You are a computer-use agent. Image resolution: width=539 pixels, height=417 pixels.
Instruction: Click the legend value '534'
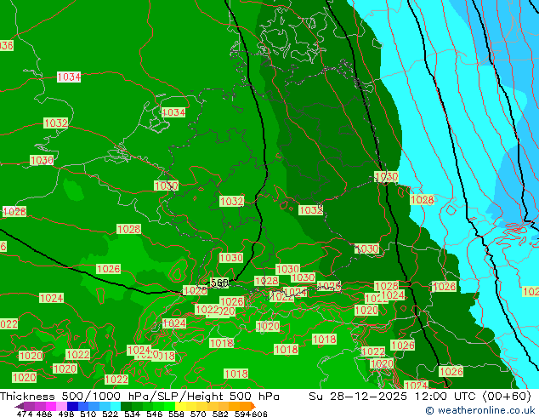(132, 414)
